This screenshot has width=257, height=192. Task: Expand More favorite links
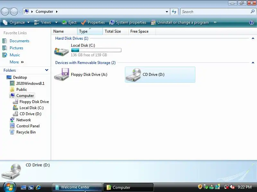(x=17, y=62)
